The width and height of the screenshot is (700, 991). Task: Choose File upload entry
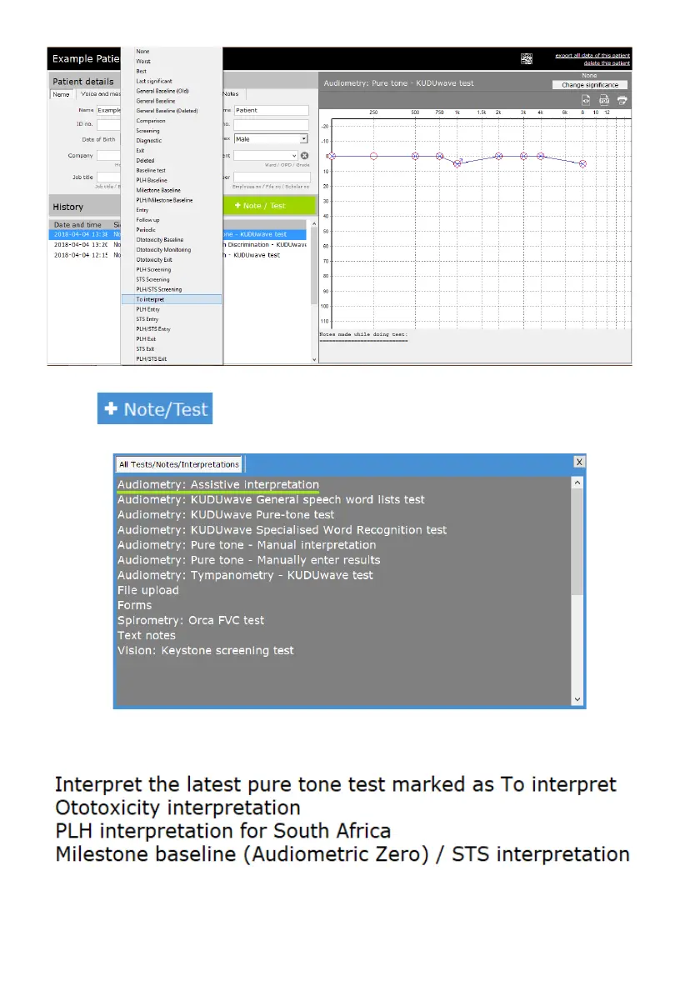tap(147, 590)
